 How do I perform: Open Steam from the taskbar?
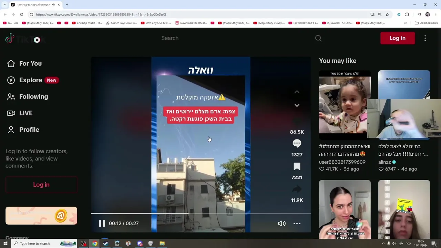point(106,244)
